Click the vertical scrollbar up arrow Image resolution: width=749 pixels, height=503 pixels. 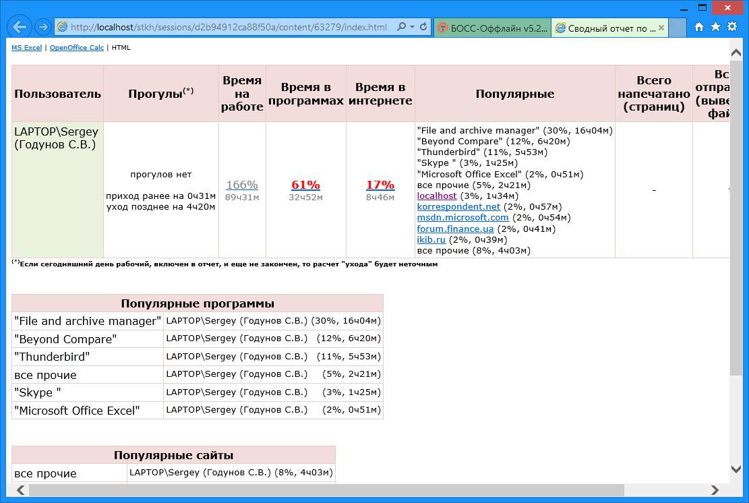[736, 52]
